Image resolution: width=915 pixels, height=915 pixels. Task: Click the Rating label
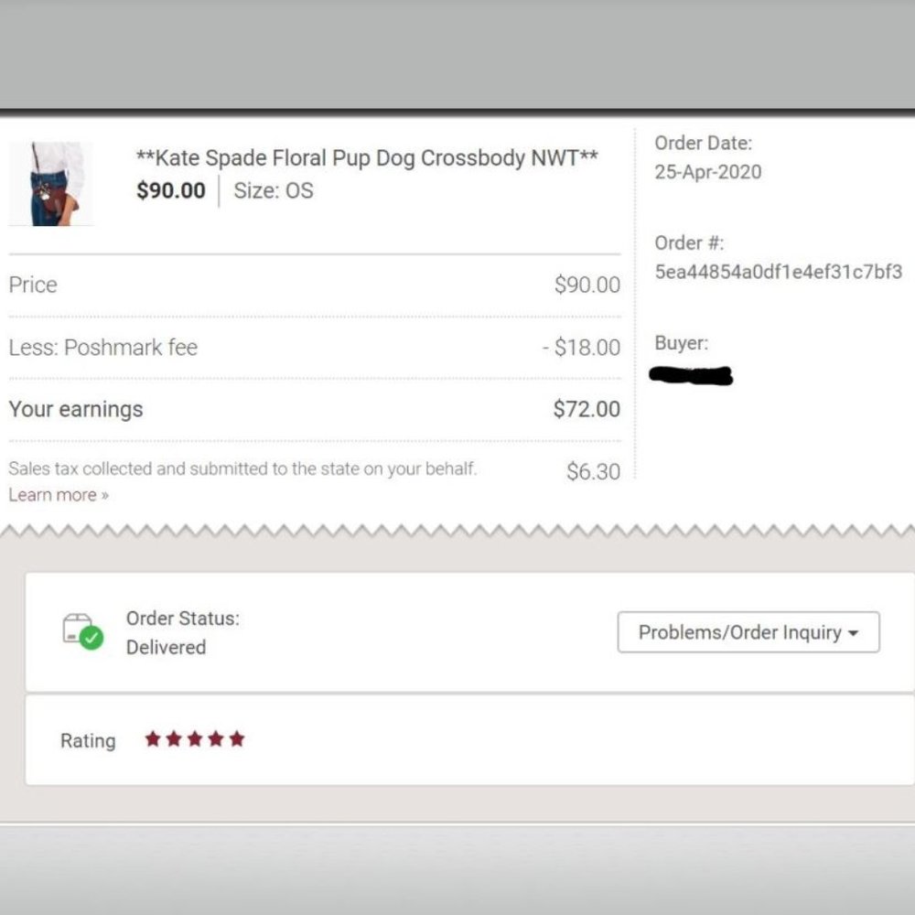88,740
